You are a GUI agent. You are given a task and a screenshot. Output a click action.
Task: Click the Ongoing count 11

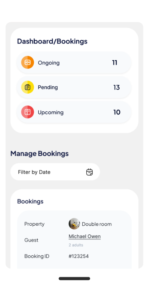115,63
